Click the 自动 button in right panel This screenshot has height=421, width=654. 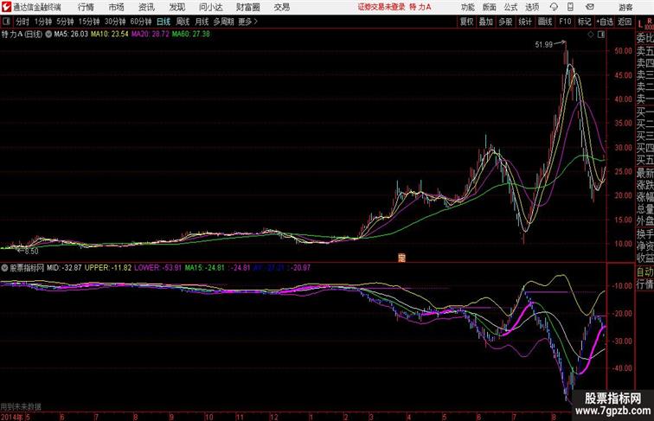(644, 271)
